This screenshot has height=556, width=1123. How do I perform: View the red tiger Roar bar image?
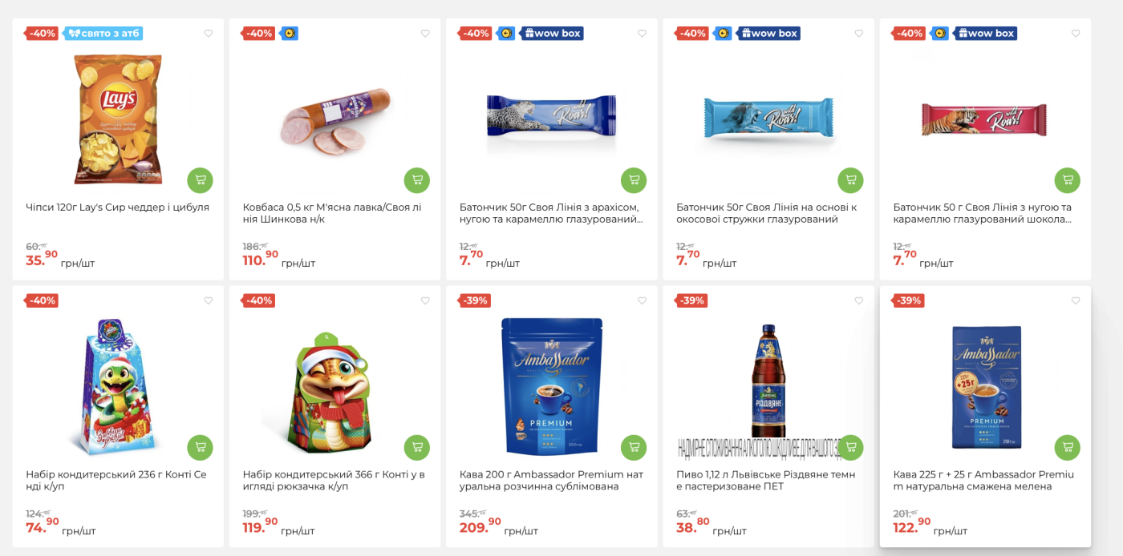[x=984, y=119]
